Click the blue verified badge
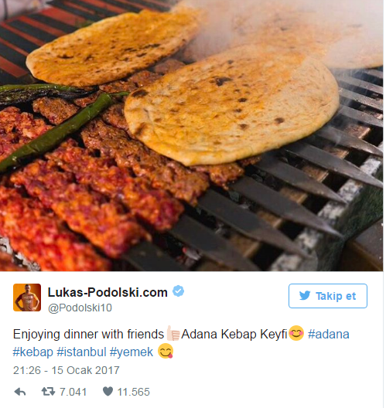This screenshot has height=408, width=386. point(179,291)
